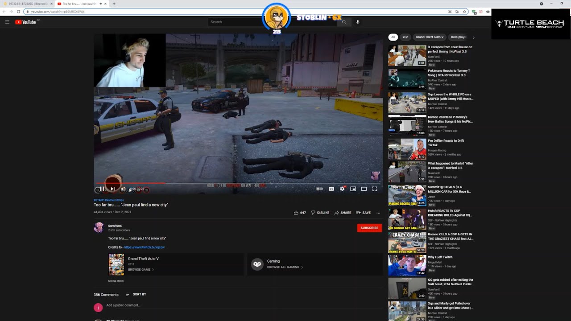Activate the miniplayer button
The width and height of the screenshot is (571, 321).
(x=353, y=189)
